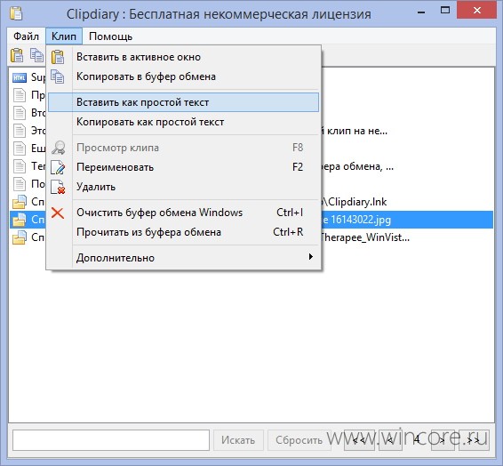Click the paste clipboard icon in toolbar
Image resolution: width=503 pixels, height=466 pixels.
pyautogui.click(x=17, y=55)
